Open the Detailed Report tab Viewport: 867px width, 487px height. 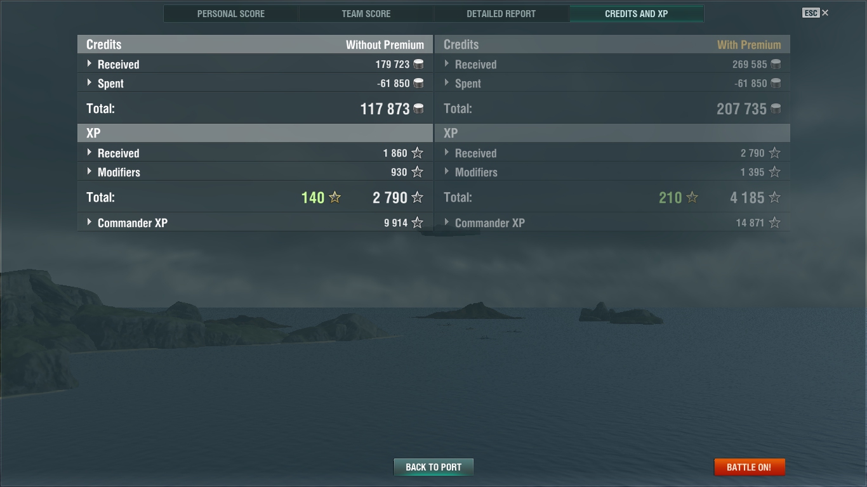(501, 13)
